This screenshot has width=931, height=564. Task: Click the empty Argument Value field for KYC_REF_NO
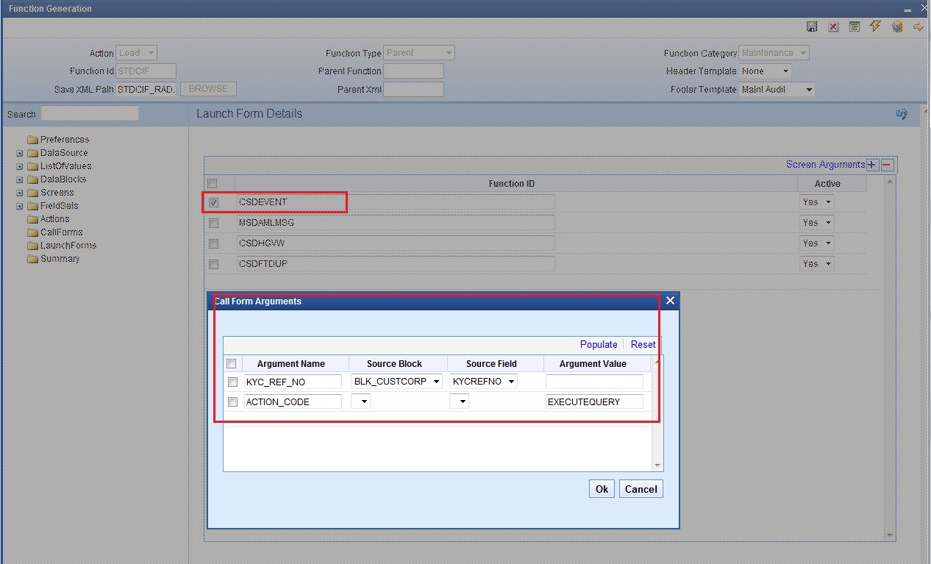(594, 382)
